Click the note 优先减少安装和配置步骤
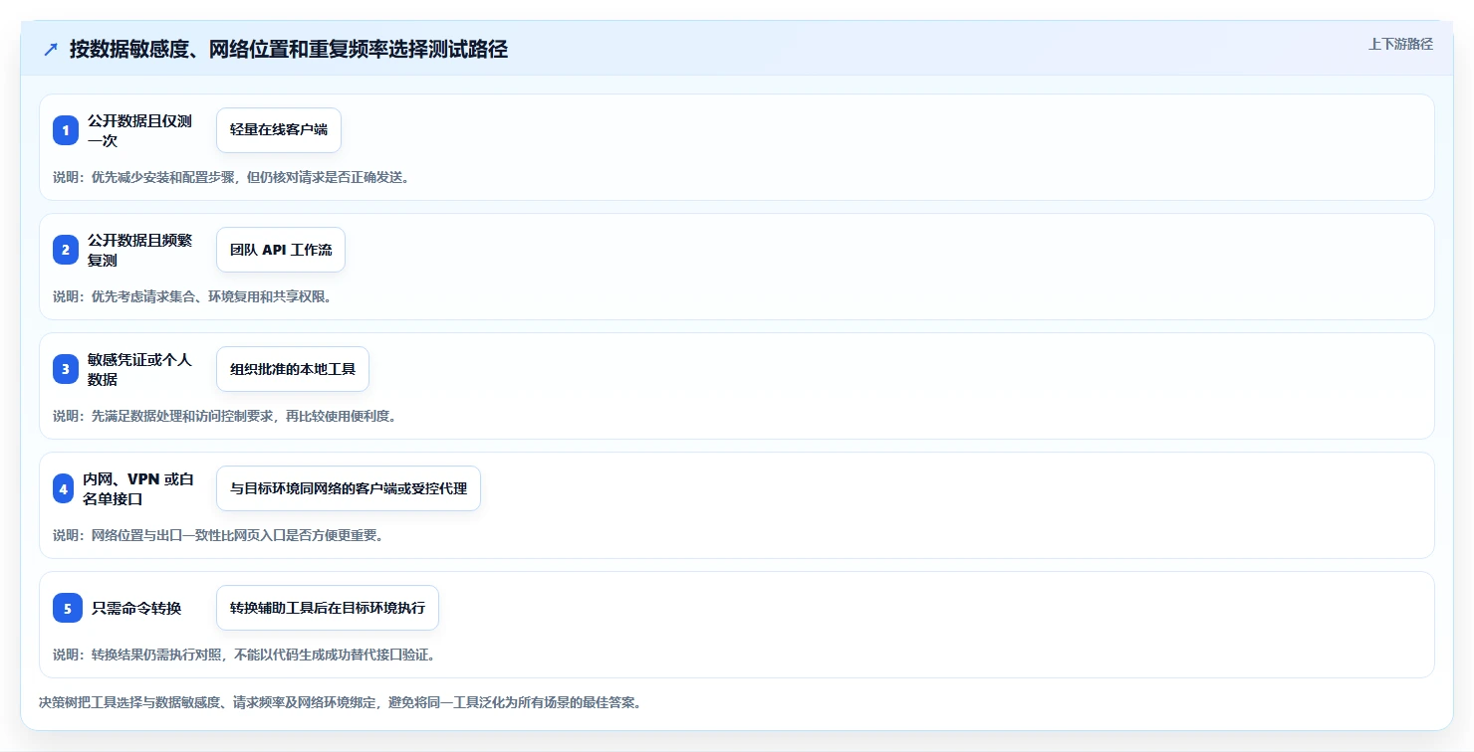Screen dimensions: 1474x752 [x=231, y=177]
